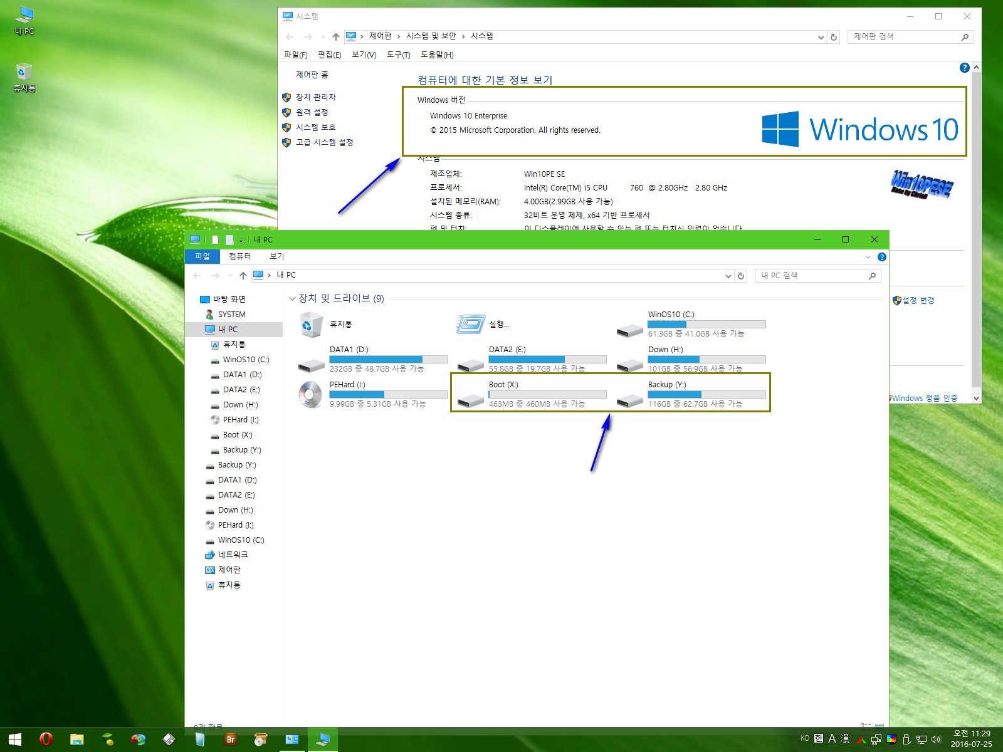Click the Adobe Bridge 'Br' taskbar icon
Viewport: 1003px width, 752px height.
pos(230,739)
